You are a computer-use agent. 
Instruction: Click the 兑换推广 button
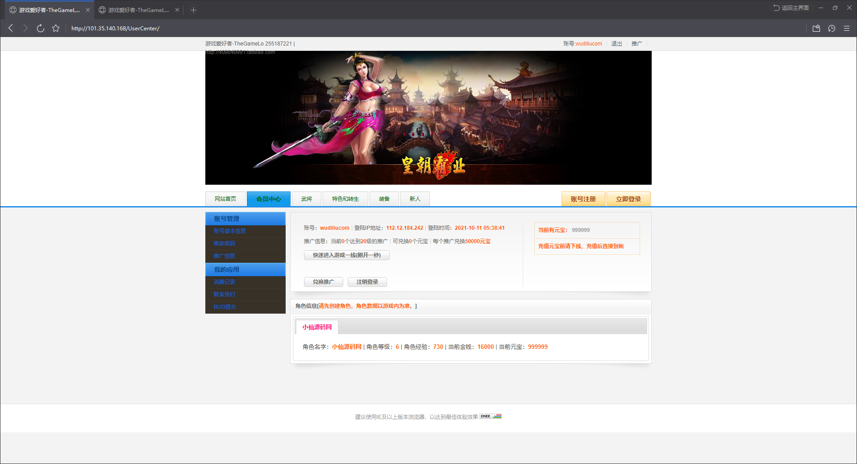click(324, 282)
